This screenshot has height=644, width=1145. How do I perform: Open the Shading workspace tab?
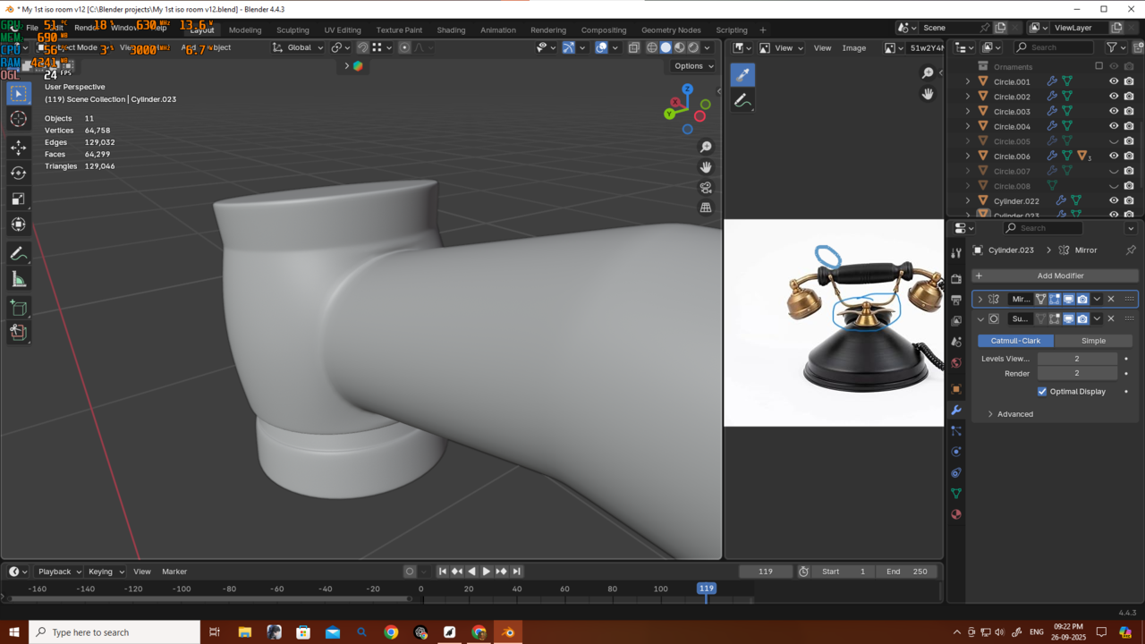451,30
